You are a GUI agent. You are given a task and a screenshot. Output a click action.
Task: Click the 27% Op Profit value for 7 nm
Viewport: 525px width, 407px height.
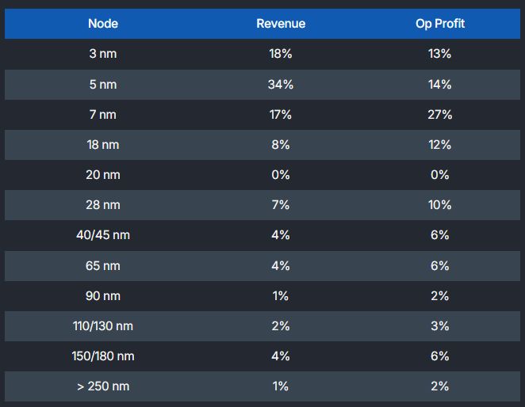click(440, 115)
